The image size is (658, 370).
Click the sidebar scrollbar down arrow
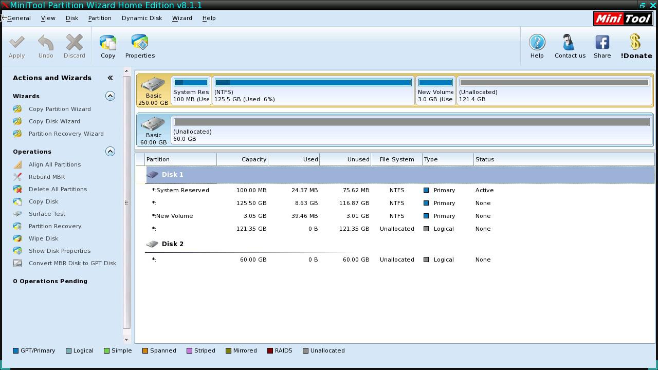126,340
